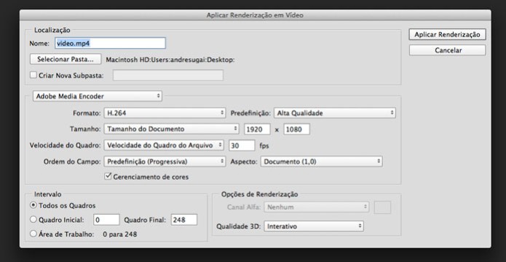This screenshot has width=506, height=262.
Task: Open Velocidade do Quadro do Arquivo dropdown
Action: pyautogui.click(x=164, y=146)
